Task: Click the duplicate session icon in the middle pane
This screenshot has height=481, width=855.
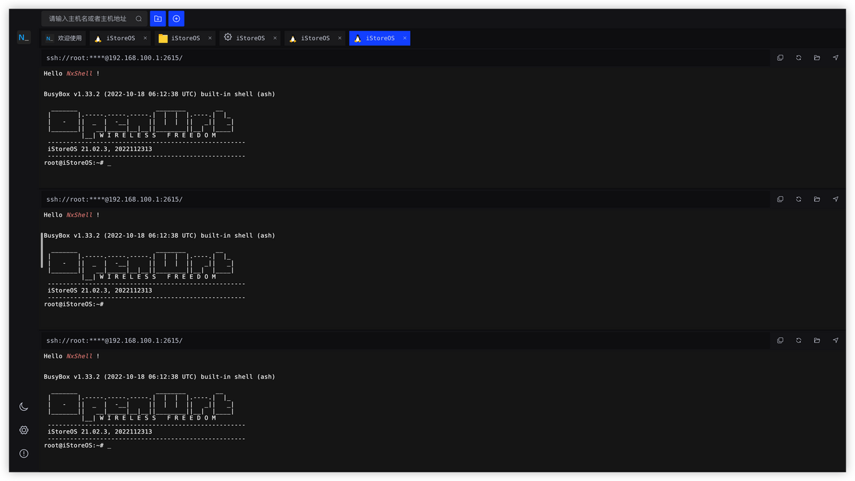Action: click(780, 199)
